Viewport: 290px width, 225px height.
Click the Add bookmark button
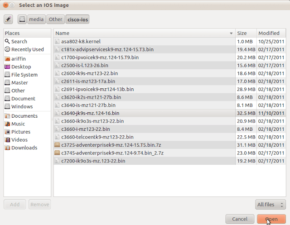[15, 205]
